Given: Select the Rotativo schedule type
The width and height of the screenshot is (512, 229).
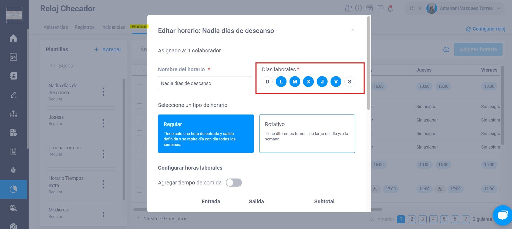Looking at the screenshot, I should click(x=307, y=134).
